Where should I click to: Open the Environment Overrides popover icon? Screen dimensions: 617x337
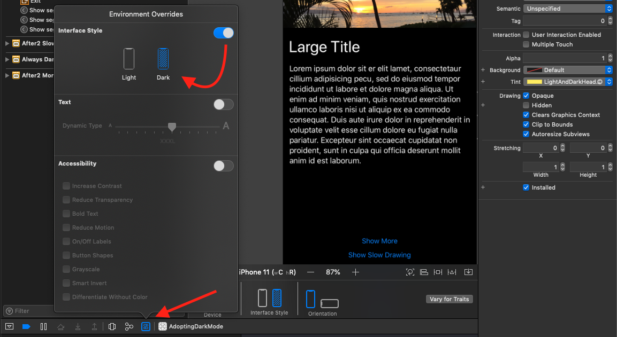(x=146, y=326)
